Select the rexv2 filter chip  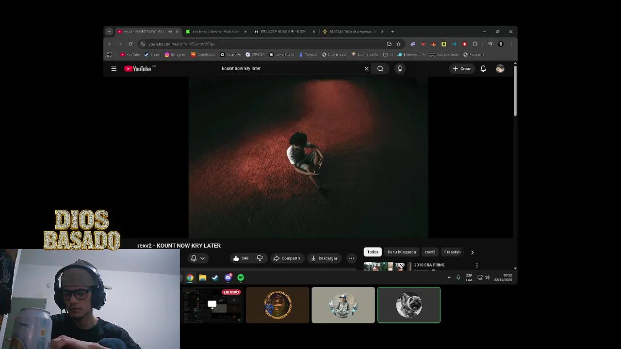click(430, 252)
